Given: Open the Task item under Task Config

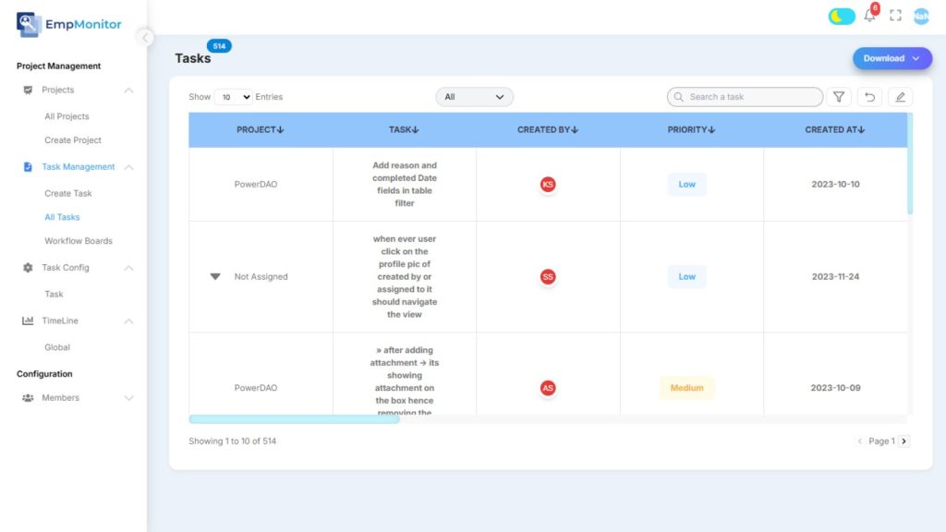Looking at the screenshot, I should tap(54, 295).
